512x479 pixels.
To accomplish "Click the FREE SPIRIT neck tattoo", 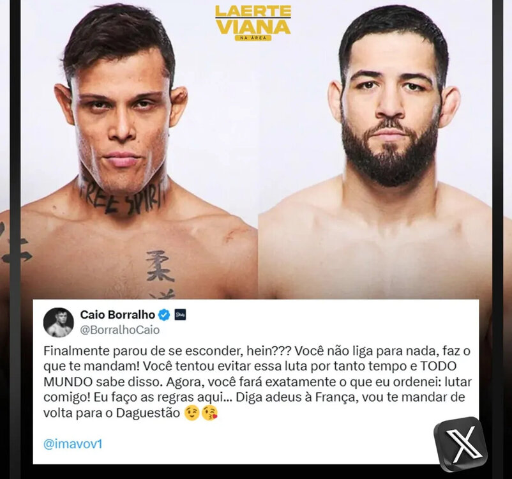I will point(124,200).
